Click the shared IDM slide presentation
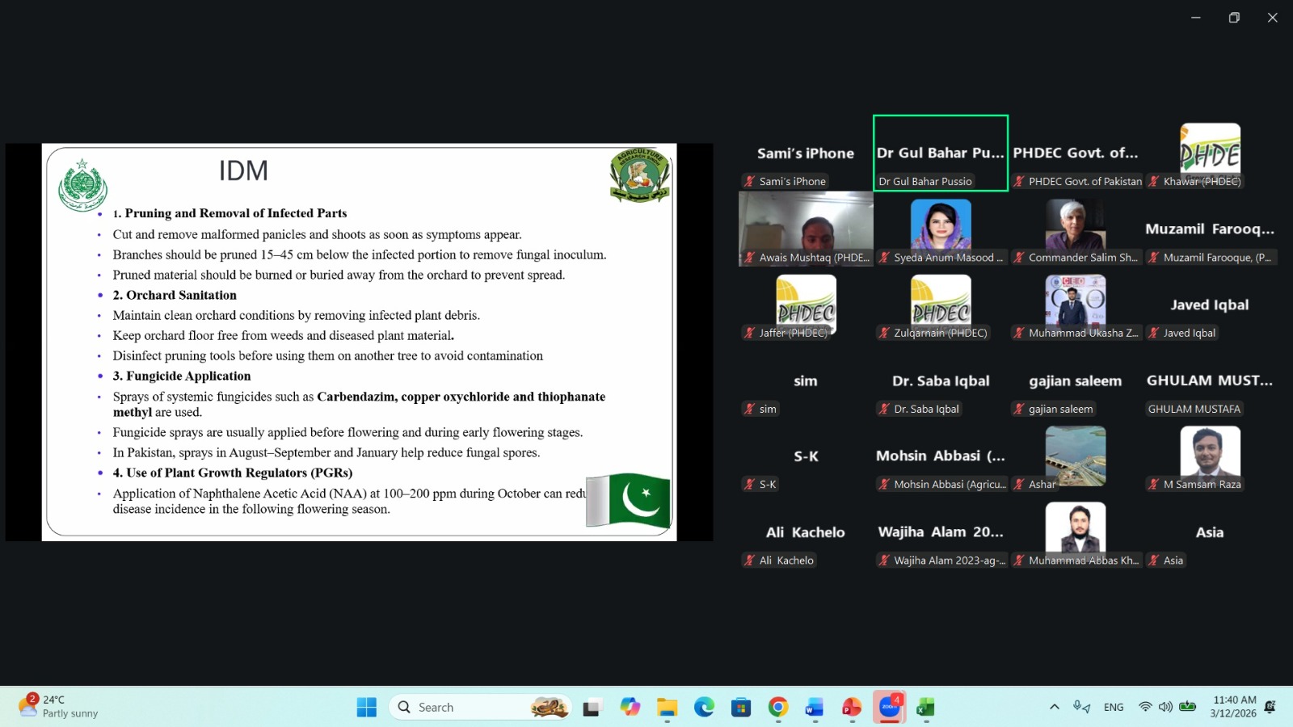The image size is (1293, 727). coord(359,342)
